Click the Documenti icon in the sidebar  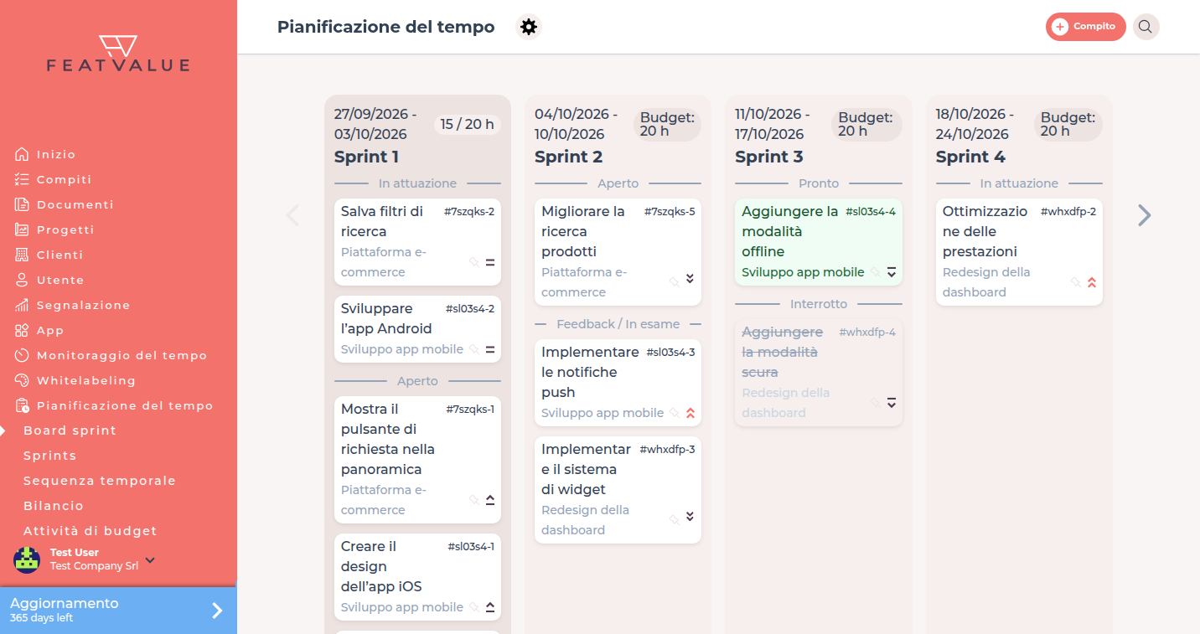point(22,204)
